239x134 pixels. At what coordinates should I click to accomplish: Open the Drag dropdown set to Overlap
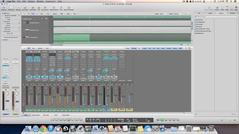click(x=178, y=14)
